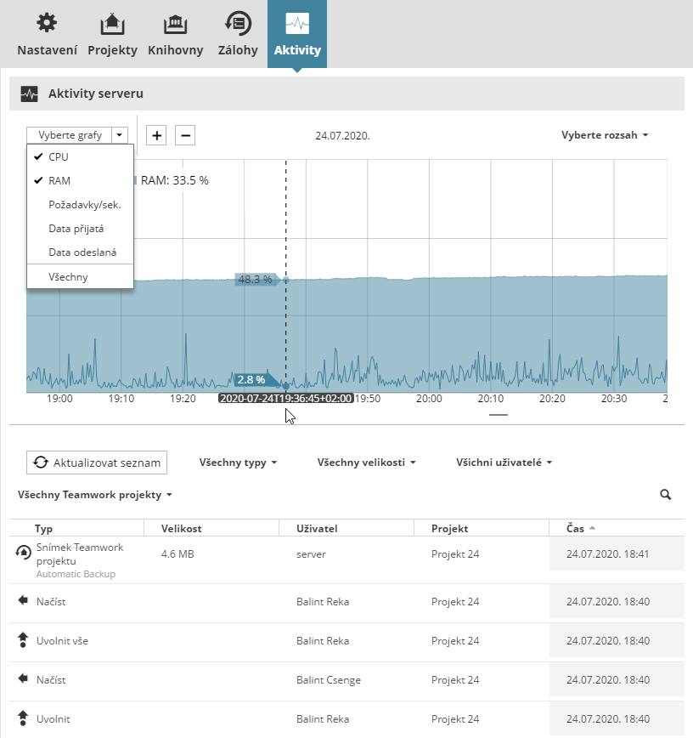Expand the Vyberte rozsah dropdown
Image resolution: width=693 pixels, height=738 pixels.
pos(605,134)
